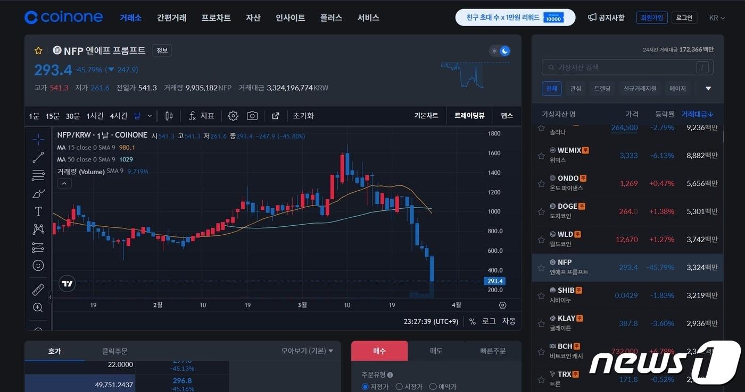Viewport: 745px width, 392px height.
Task: Click the 회원가입 sign-up button
Action: coord(651,18)
